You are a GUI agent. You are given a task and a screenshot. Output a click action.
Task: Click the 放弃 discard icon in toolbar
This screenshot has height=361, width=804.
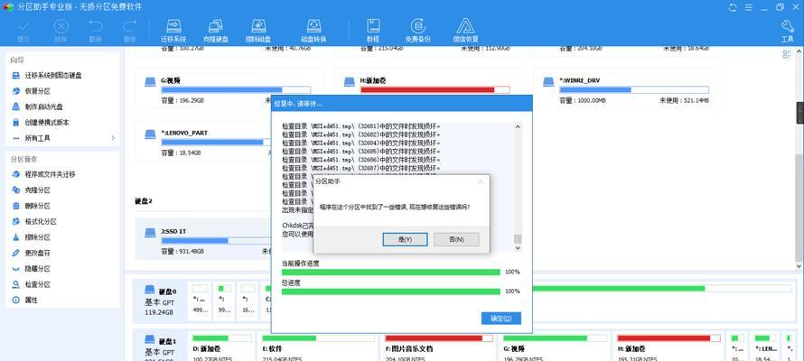(61, 26)
